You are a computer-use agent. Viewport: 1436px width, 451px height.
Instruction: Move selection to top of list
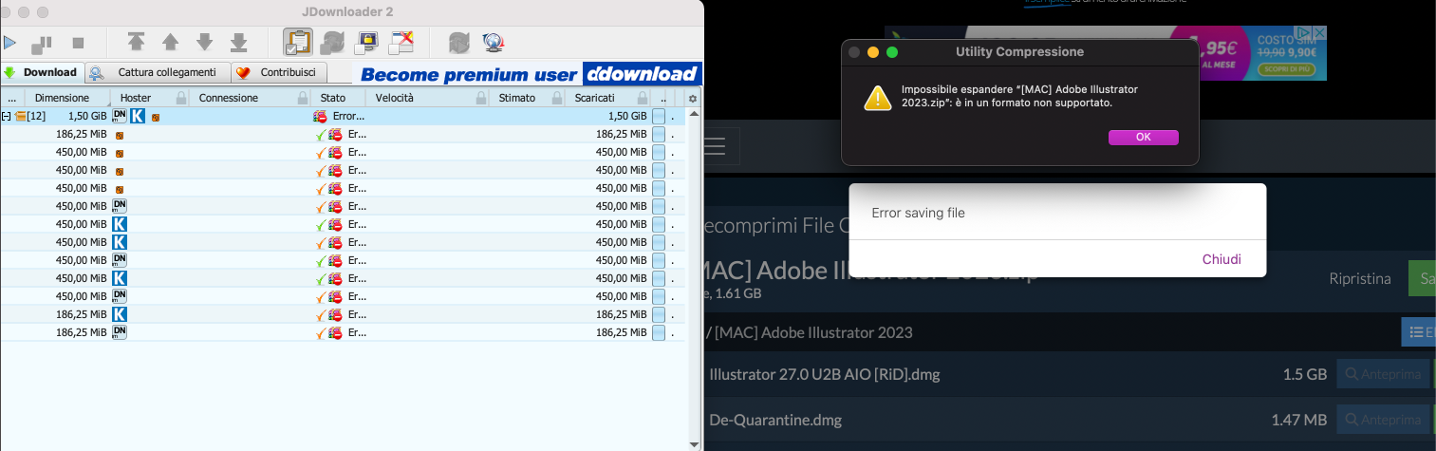[x=136, y=42]
